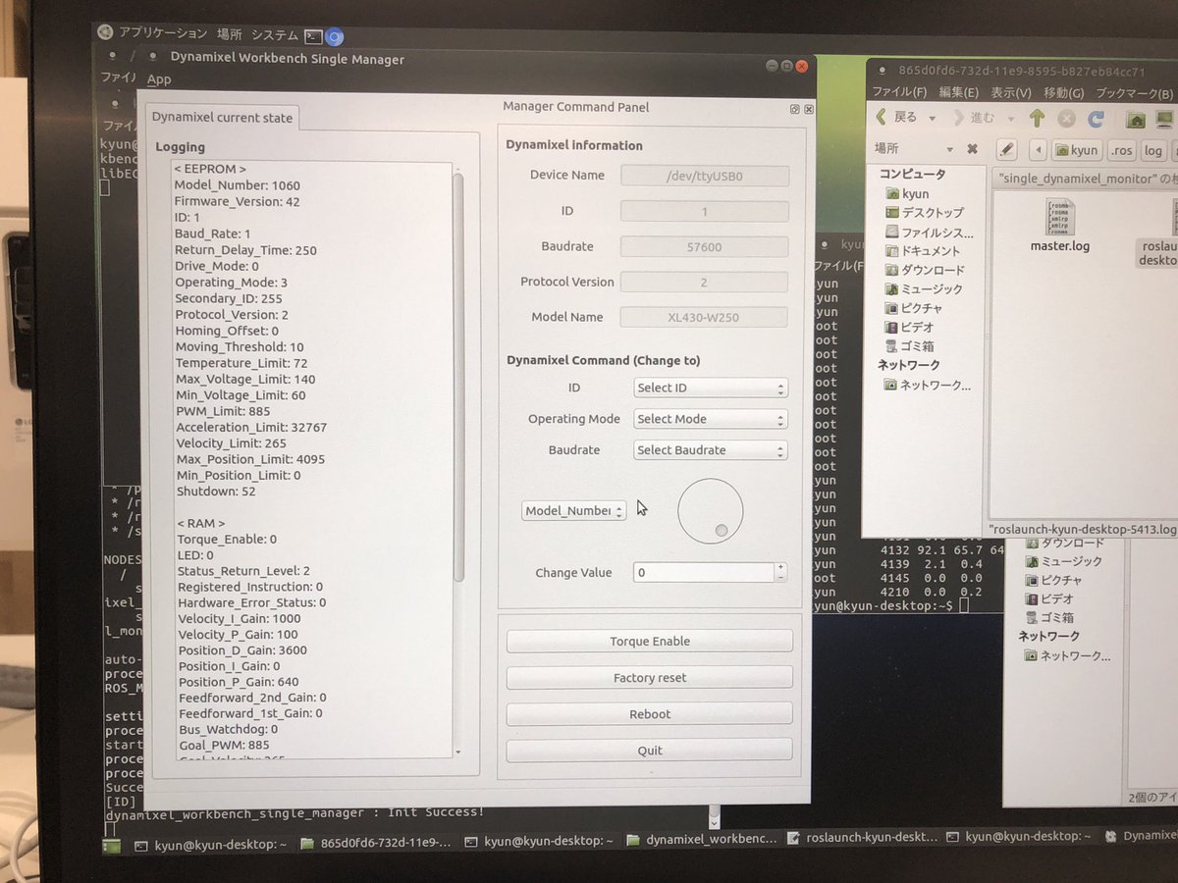
Task: Open the 戻る history dropdown arrow
Action: (932, 118)
